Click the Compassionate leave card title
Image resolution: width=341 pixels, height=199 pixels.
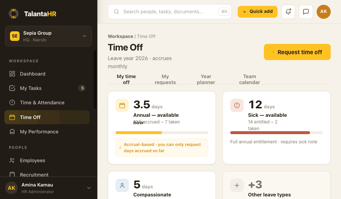point(152,195)
